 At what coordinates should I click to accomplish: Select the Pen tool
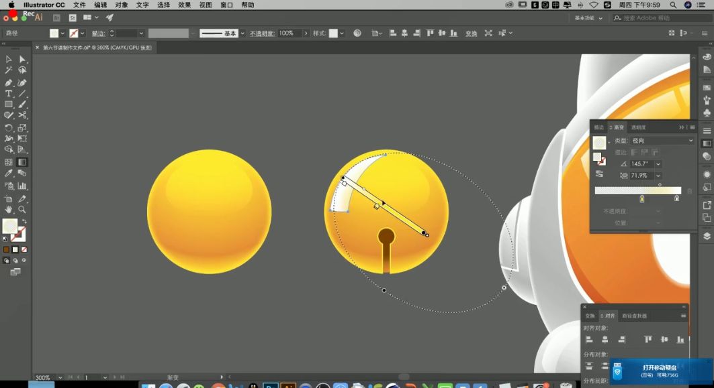[9, 82]
